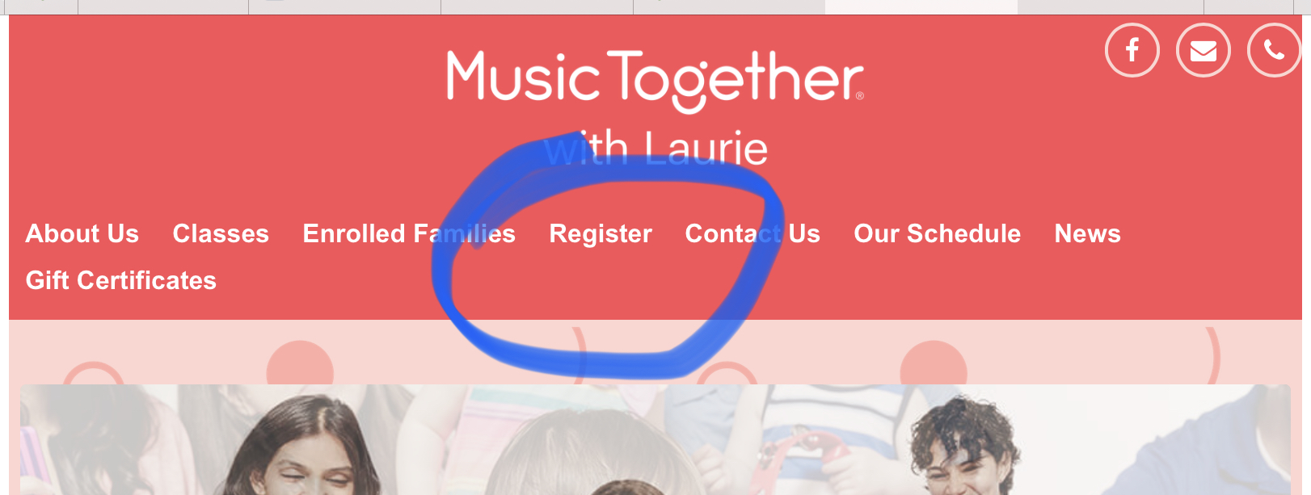Click the "with Laurie" subtitle text

tap(655, 149)
